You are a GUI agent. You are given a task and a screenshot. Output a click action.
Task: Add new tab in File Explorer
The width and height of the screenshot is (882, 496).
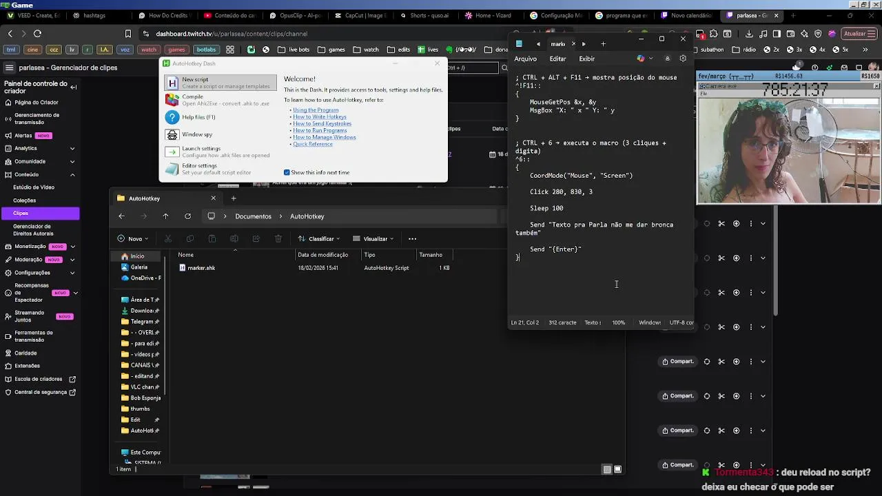(234, 198)
